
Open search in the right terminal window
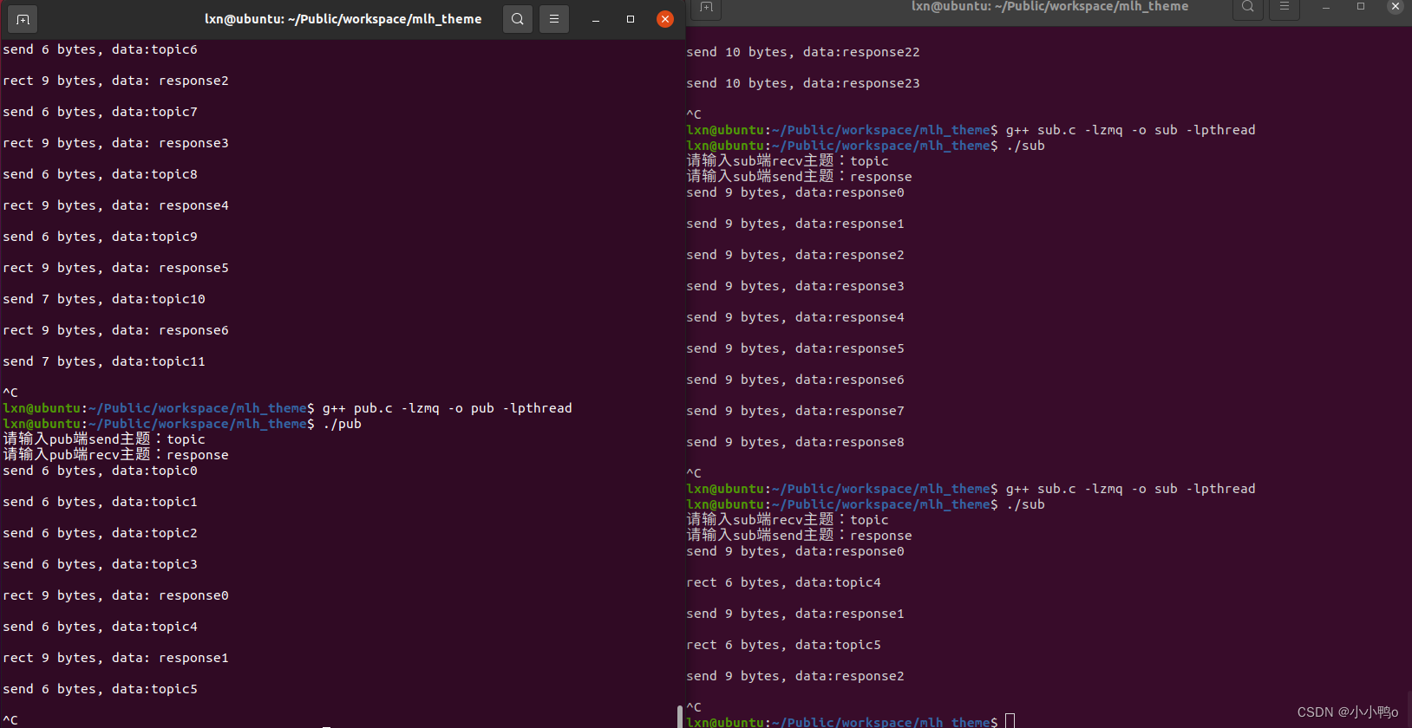tap(1247, 7)
